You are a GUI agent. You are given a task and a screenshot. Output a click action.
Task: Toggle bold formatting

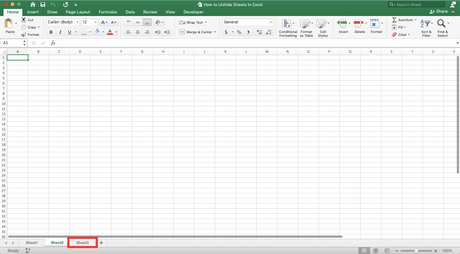tap(51, 32)
